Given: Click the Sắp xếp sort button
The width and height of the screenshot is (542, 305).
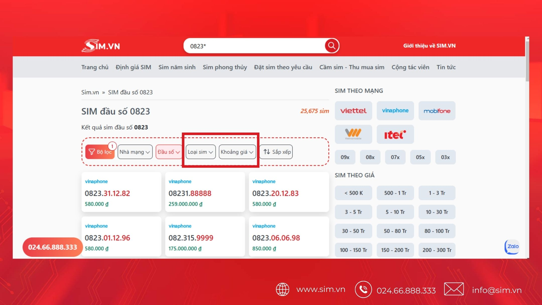Looking at the screenshot, I should click(x=276, y=152).
